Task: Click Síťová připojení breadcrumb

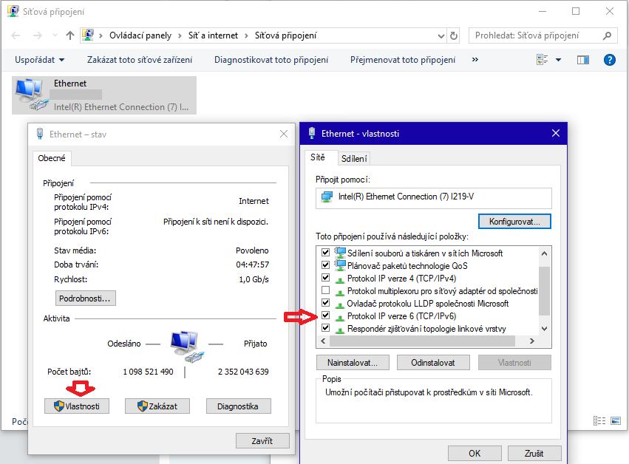Action: point(285,35)
